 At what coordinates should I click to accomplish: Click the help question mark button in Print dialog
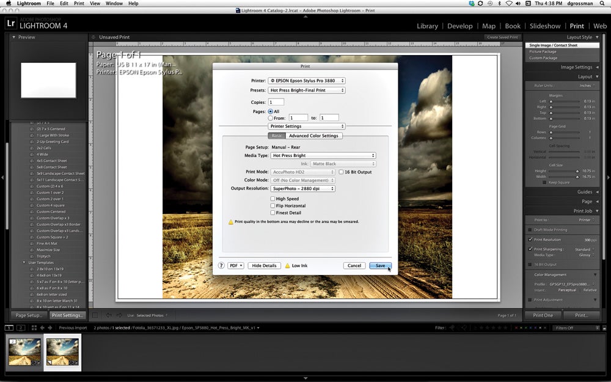221,265
